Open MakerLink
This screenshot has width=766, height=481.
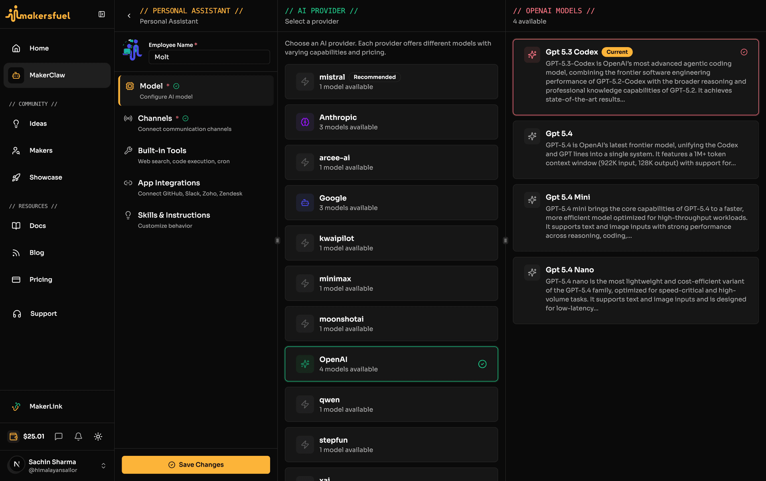click(57, 406)
